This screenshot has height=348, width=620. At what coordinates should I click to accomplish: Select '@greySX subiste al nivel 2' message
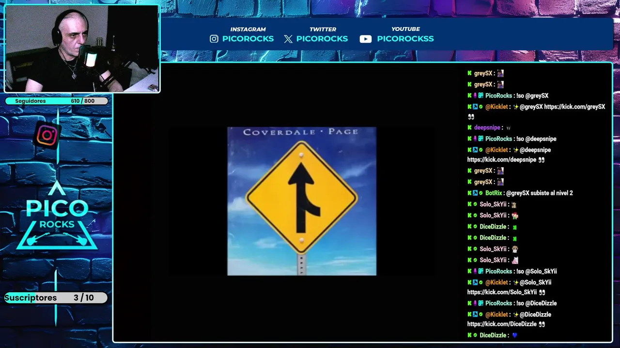(x=540, y=193)
